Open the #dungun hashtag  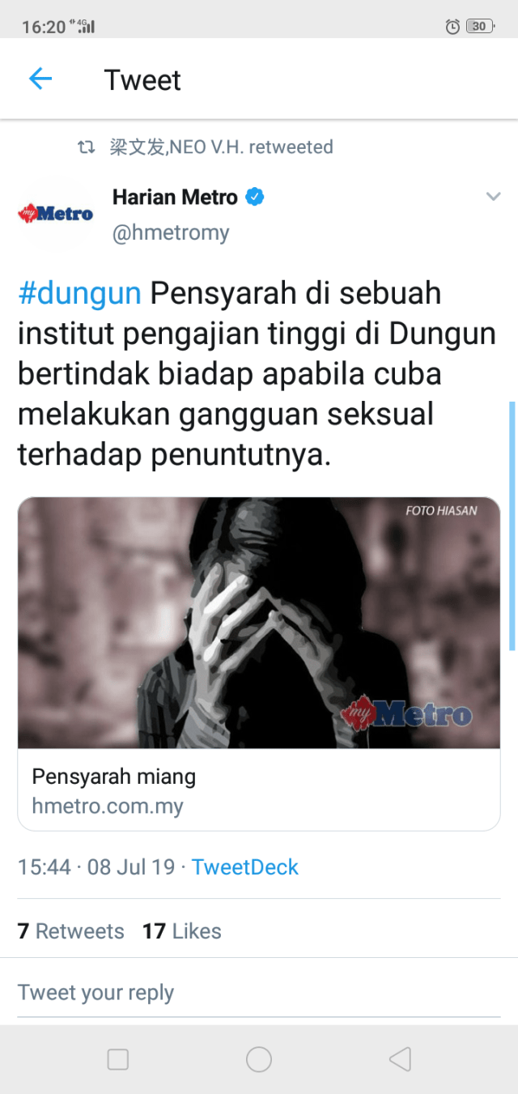tap(79, 293)
